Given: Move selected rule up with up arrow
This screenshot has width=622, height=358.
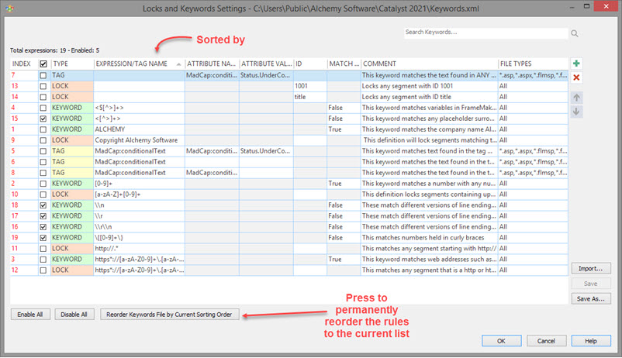Looking at the screenshot, I should tap(576, 98).
